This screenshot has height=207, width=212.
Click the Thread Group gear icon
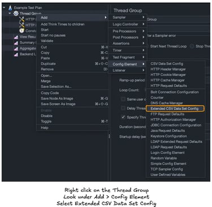16,14
